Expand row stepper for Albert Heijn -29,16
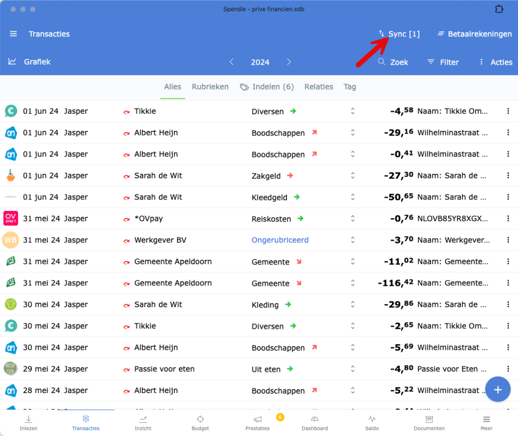The width and height of the screenshot is (518, 436). click(353, 133)
